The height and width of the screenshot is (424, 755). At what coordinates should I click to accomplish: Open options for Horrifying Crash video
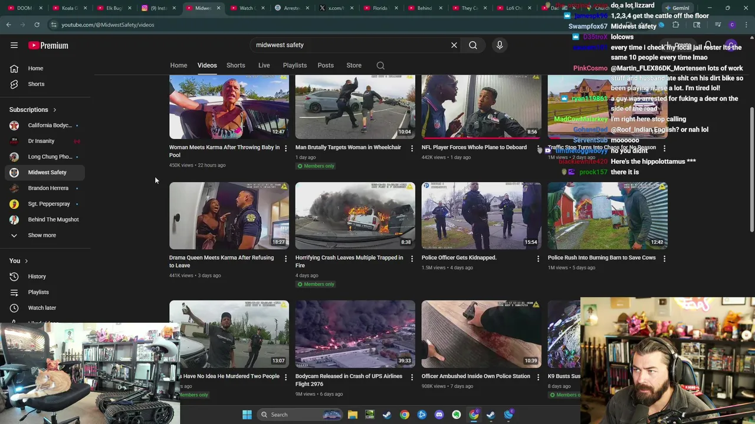[x=412, y=258]
